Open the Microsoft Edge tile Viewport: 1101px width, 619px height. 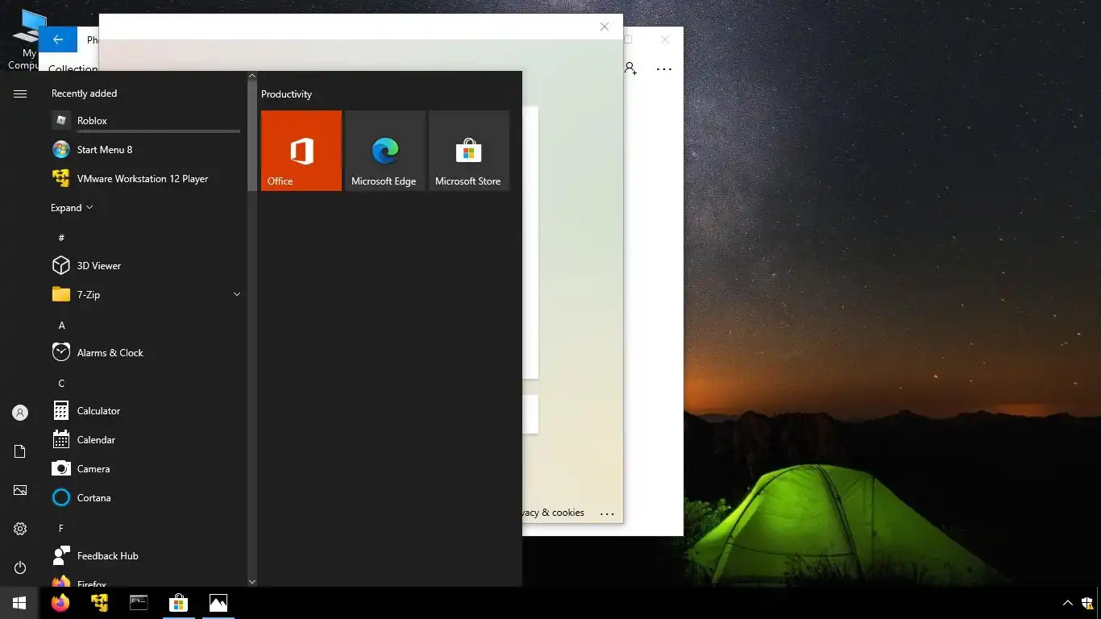[385, 151]
